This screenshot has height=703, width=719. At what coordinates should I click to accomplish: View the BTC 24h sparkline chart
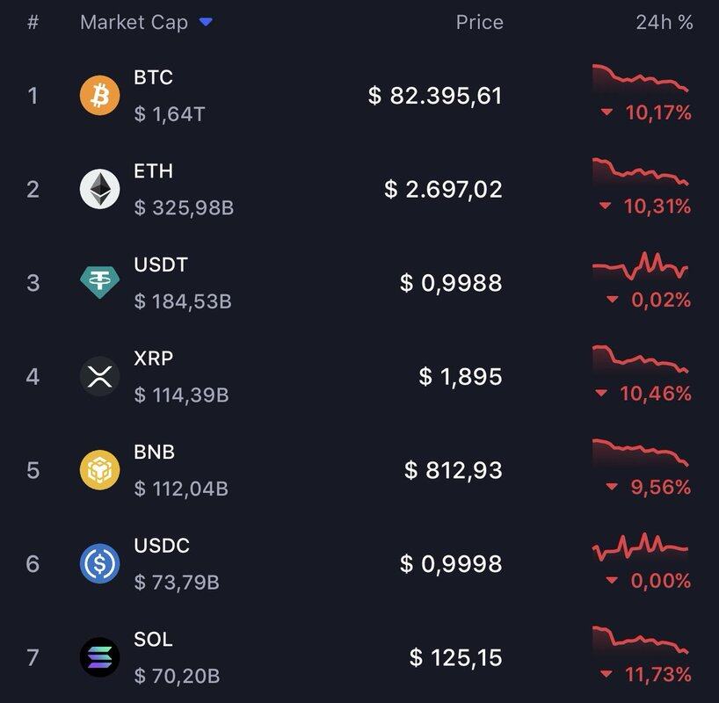[640, 78]
